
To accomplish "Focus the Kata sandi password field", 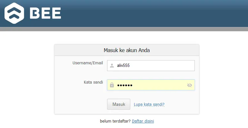I will [x=151, y=85].
